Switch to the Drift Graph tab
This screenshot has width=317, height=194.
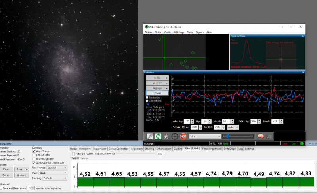point(230,149)
